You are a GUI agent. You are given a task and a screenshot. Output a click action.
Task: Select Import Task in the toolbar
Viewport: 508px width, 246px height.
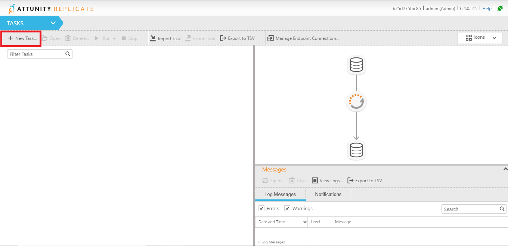165,38
